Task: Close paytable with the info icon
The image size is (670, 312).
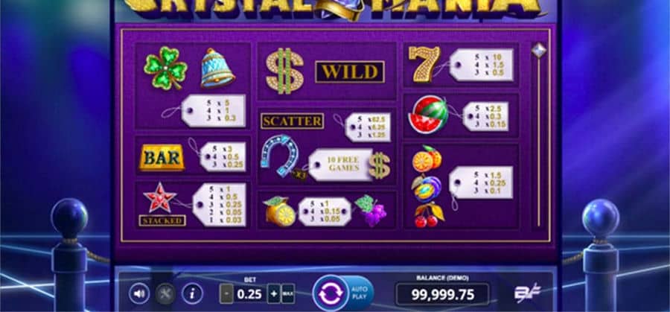Action: click(192, 293)
